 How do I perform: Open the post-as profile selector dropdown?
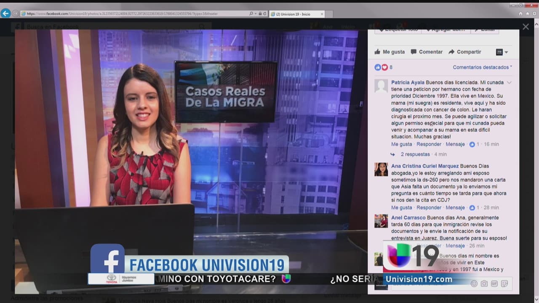(x=502, y=52)
